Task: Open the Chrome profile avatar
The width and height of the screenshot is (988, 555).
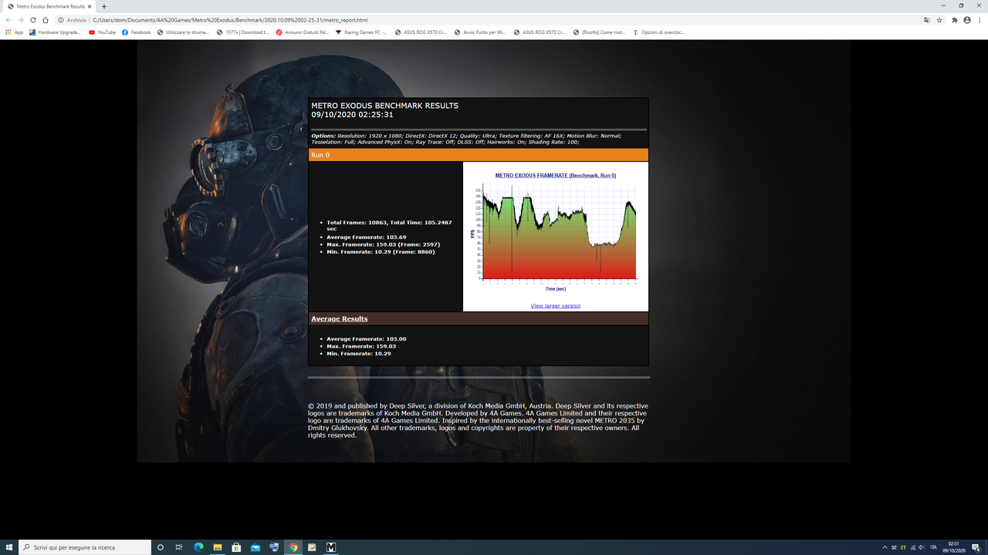Action: (x=967, y=20)
